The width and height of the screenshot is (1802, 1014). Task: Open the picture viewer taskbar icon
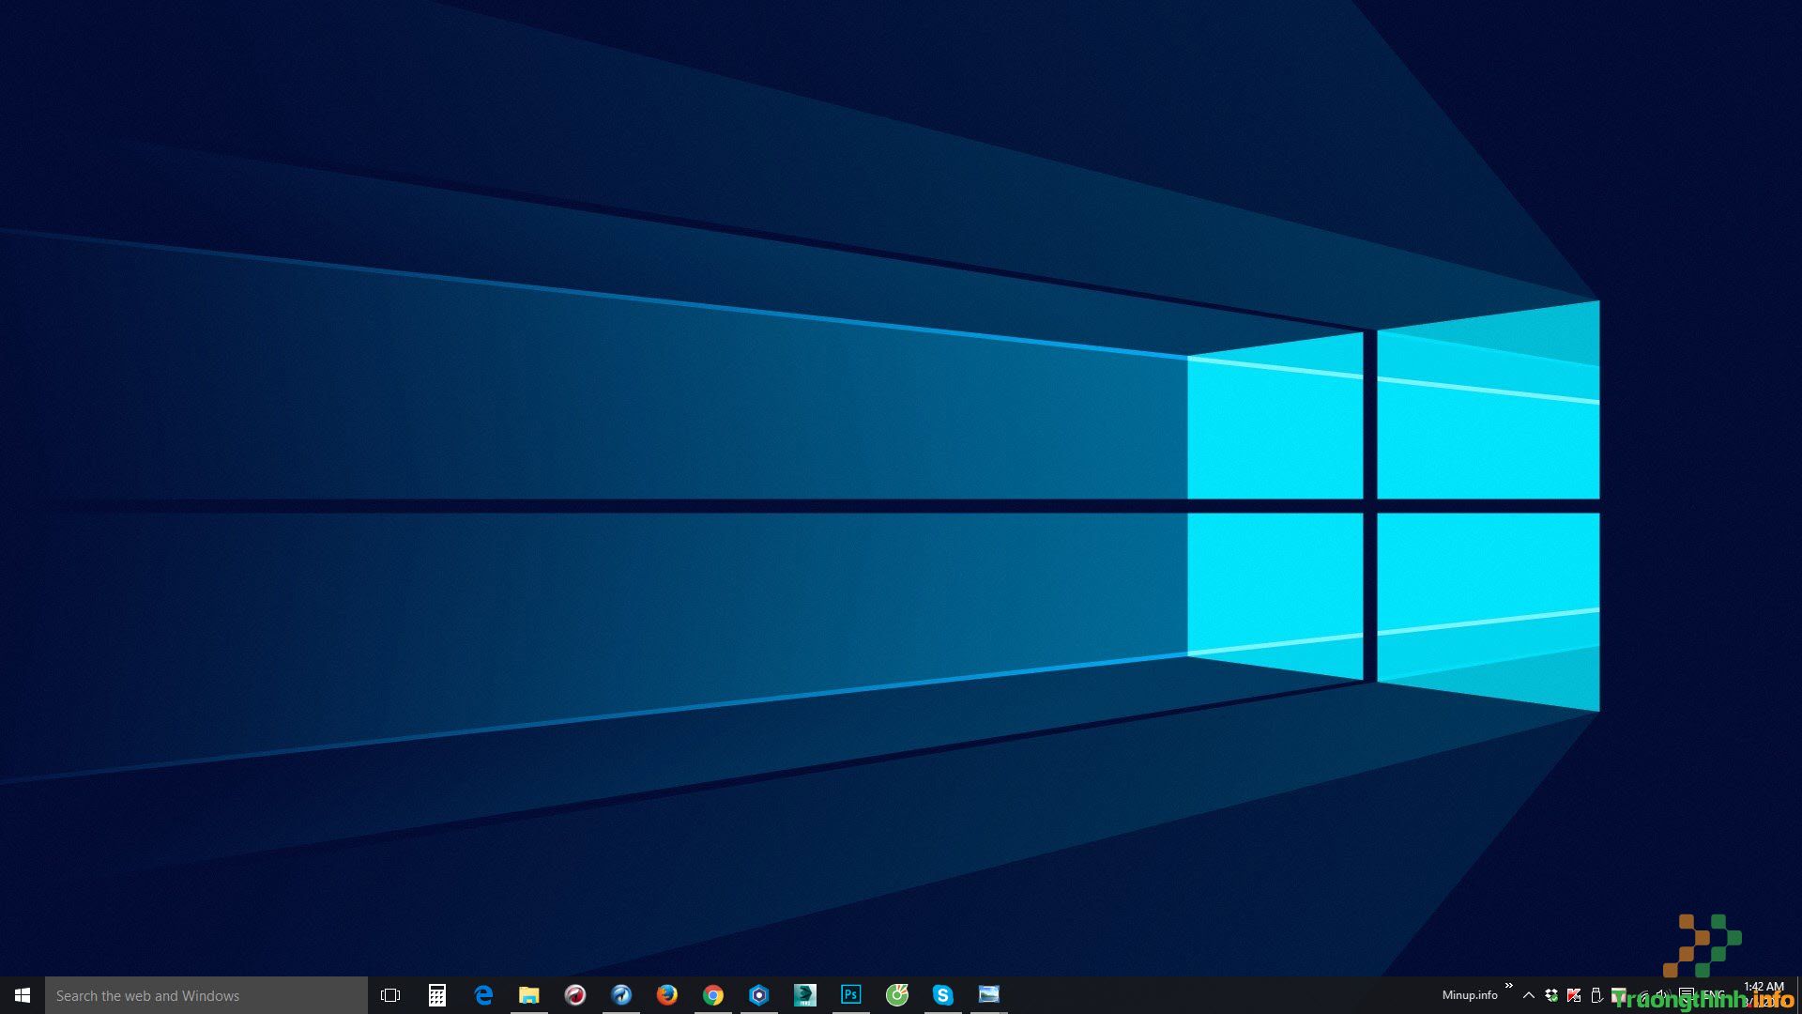989,995
